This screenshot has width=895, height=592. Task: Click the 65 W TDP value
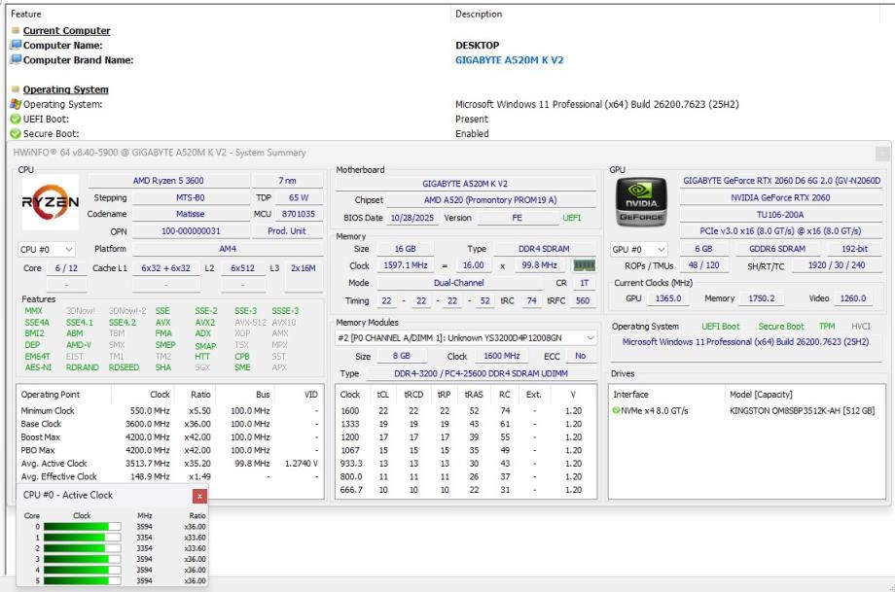(x=299, y=197)
